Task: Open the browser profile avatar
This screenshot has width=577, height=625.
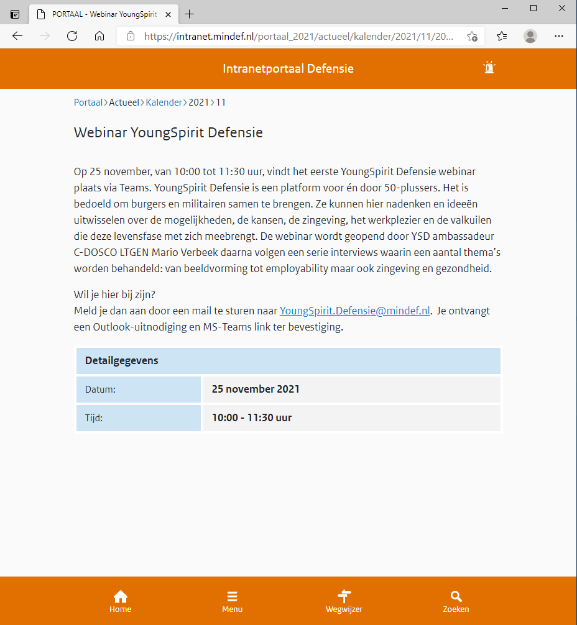Action: 530,36
